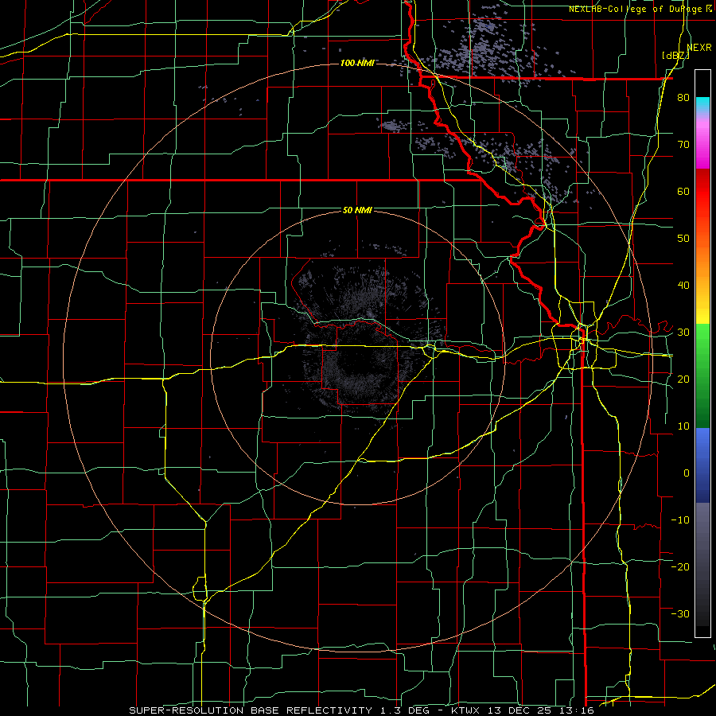Click the 10 value on the dBZ scale
This screenshot has width=716, height=716.
pos(683,426)
